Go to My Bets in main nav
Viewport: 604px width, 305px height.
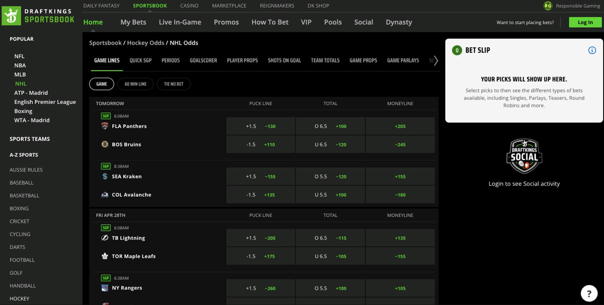(x=133, y=22)
